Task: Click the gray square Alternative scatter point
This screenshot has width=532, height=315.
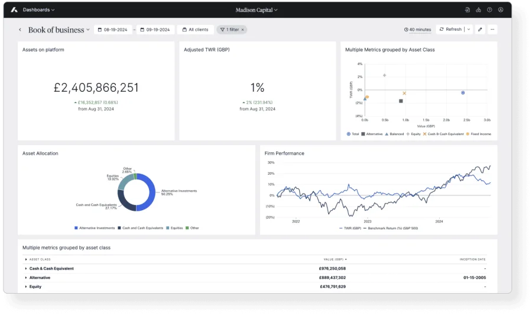Action: 401,101
